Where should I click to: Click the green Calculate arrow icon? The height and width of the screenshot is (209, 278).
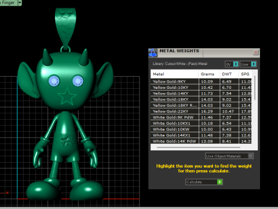[x=220, y=182]
